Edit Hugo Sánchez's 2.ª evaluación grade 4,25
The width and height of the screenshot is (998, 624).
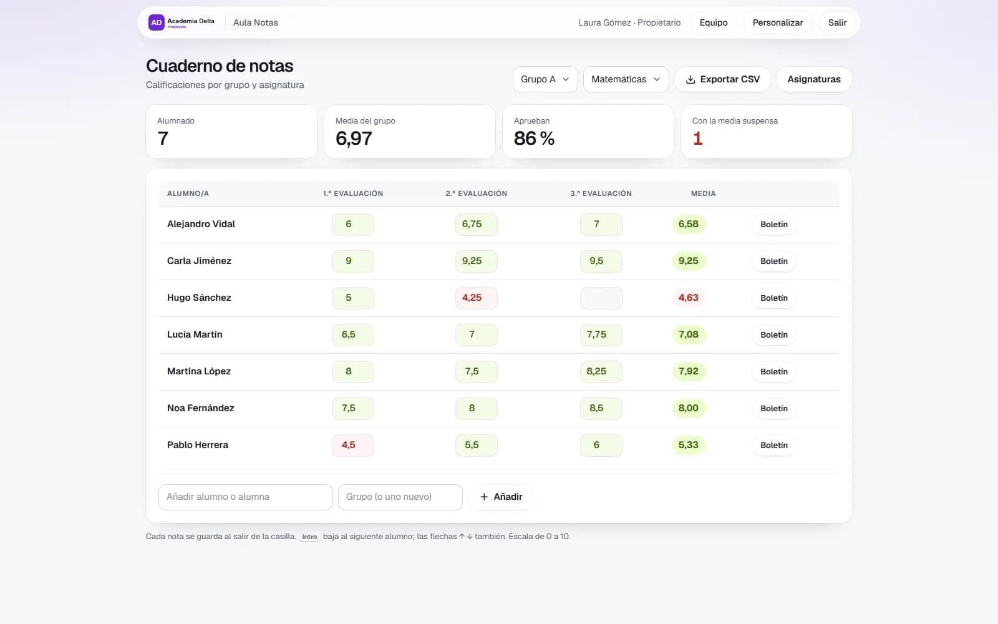coord(477,298)
